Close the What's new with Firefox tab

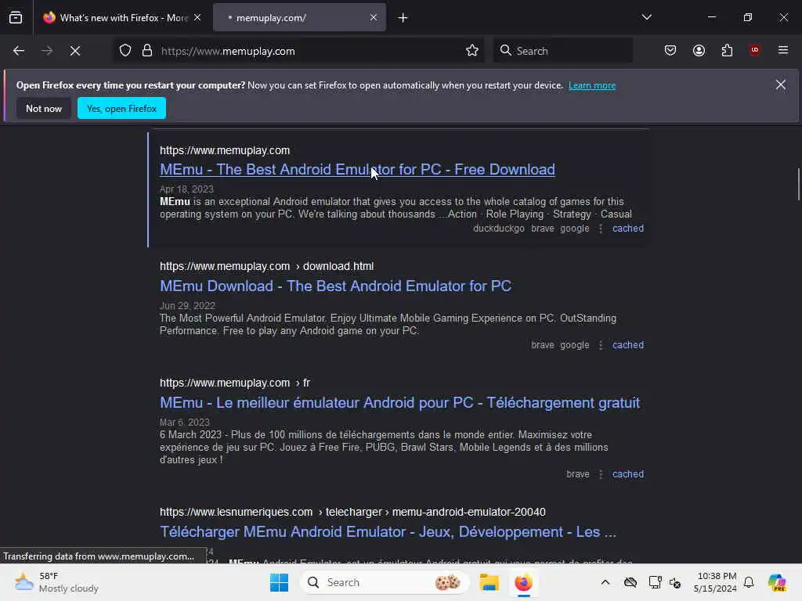coord(197,17)
